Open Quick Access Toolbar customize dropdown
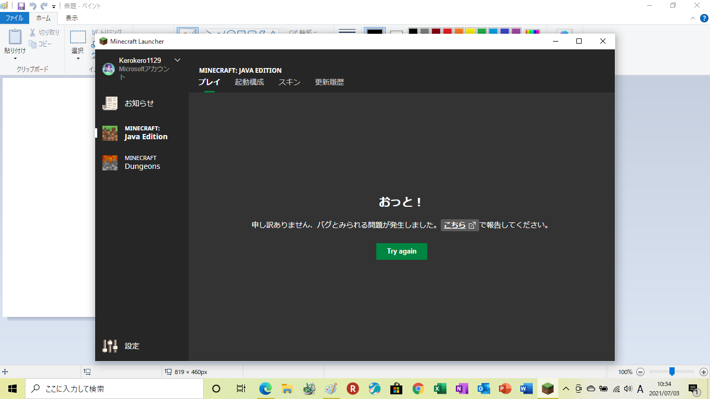Image resolution: width=710 pixels, height=399 pixels. point(54,7)
